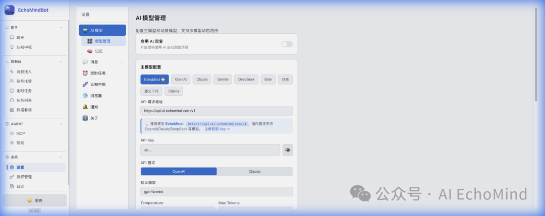Click the page vertical scrollbar
Screen dimensions: 545x216
535,55
